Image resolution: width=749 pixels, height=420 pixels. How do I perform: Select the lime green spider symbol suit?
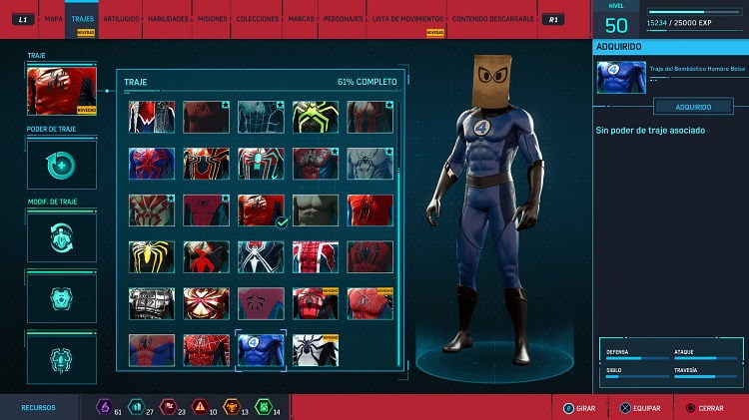pyautogui.click(x=316, y=117)
